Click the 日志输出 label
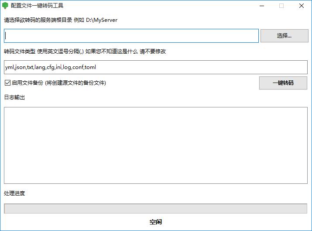The height and width of the screenshot is (231, 312). [14, 97]
